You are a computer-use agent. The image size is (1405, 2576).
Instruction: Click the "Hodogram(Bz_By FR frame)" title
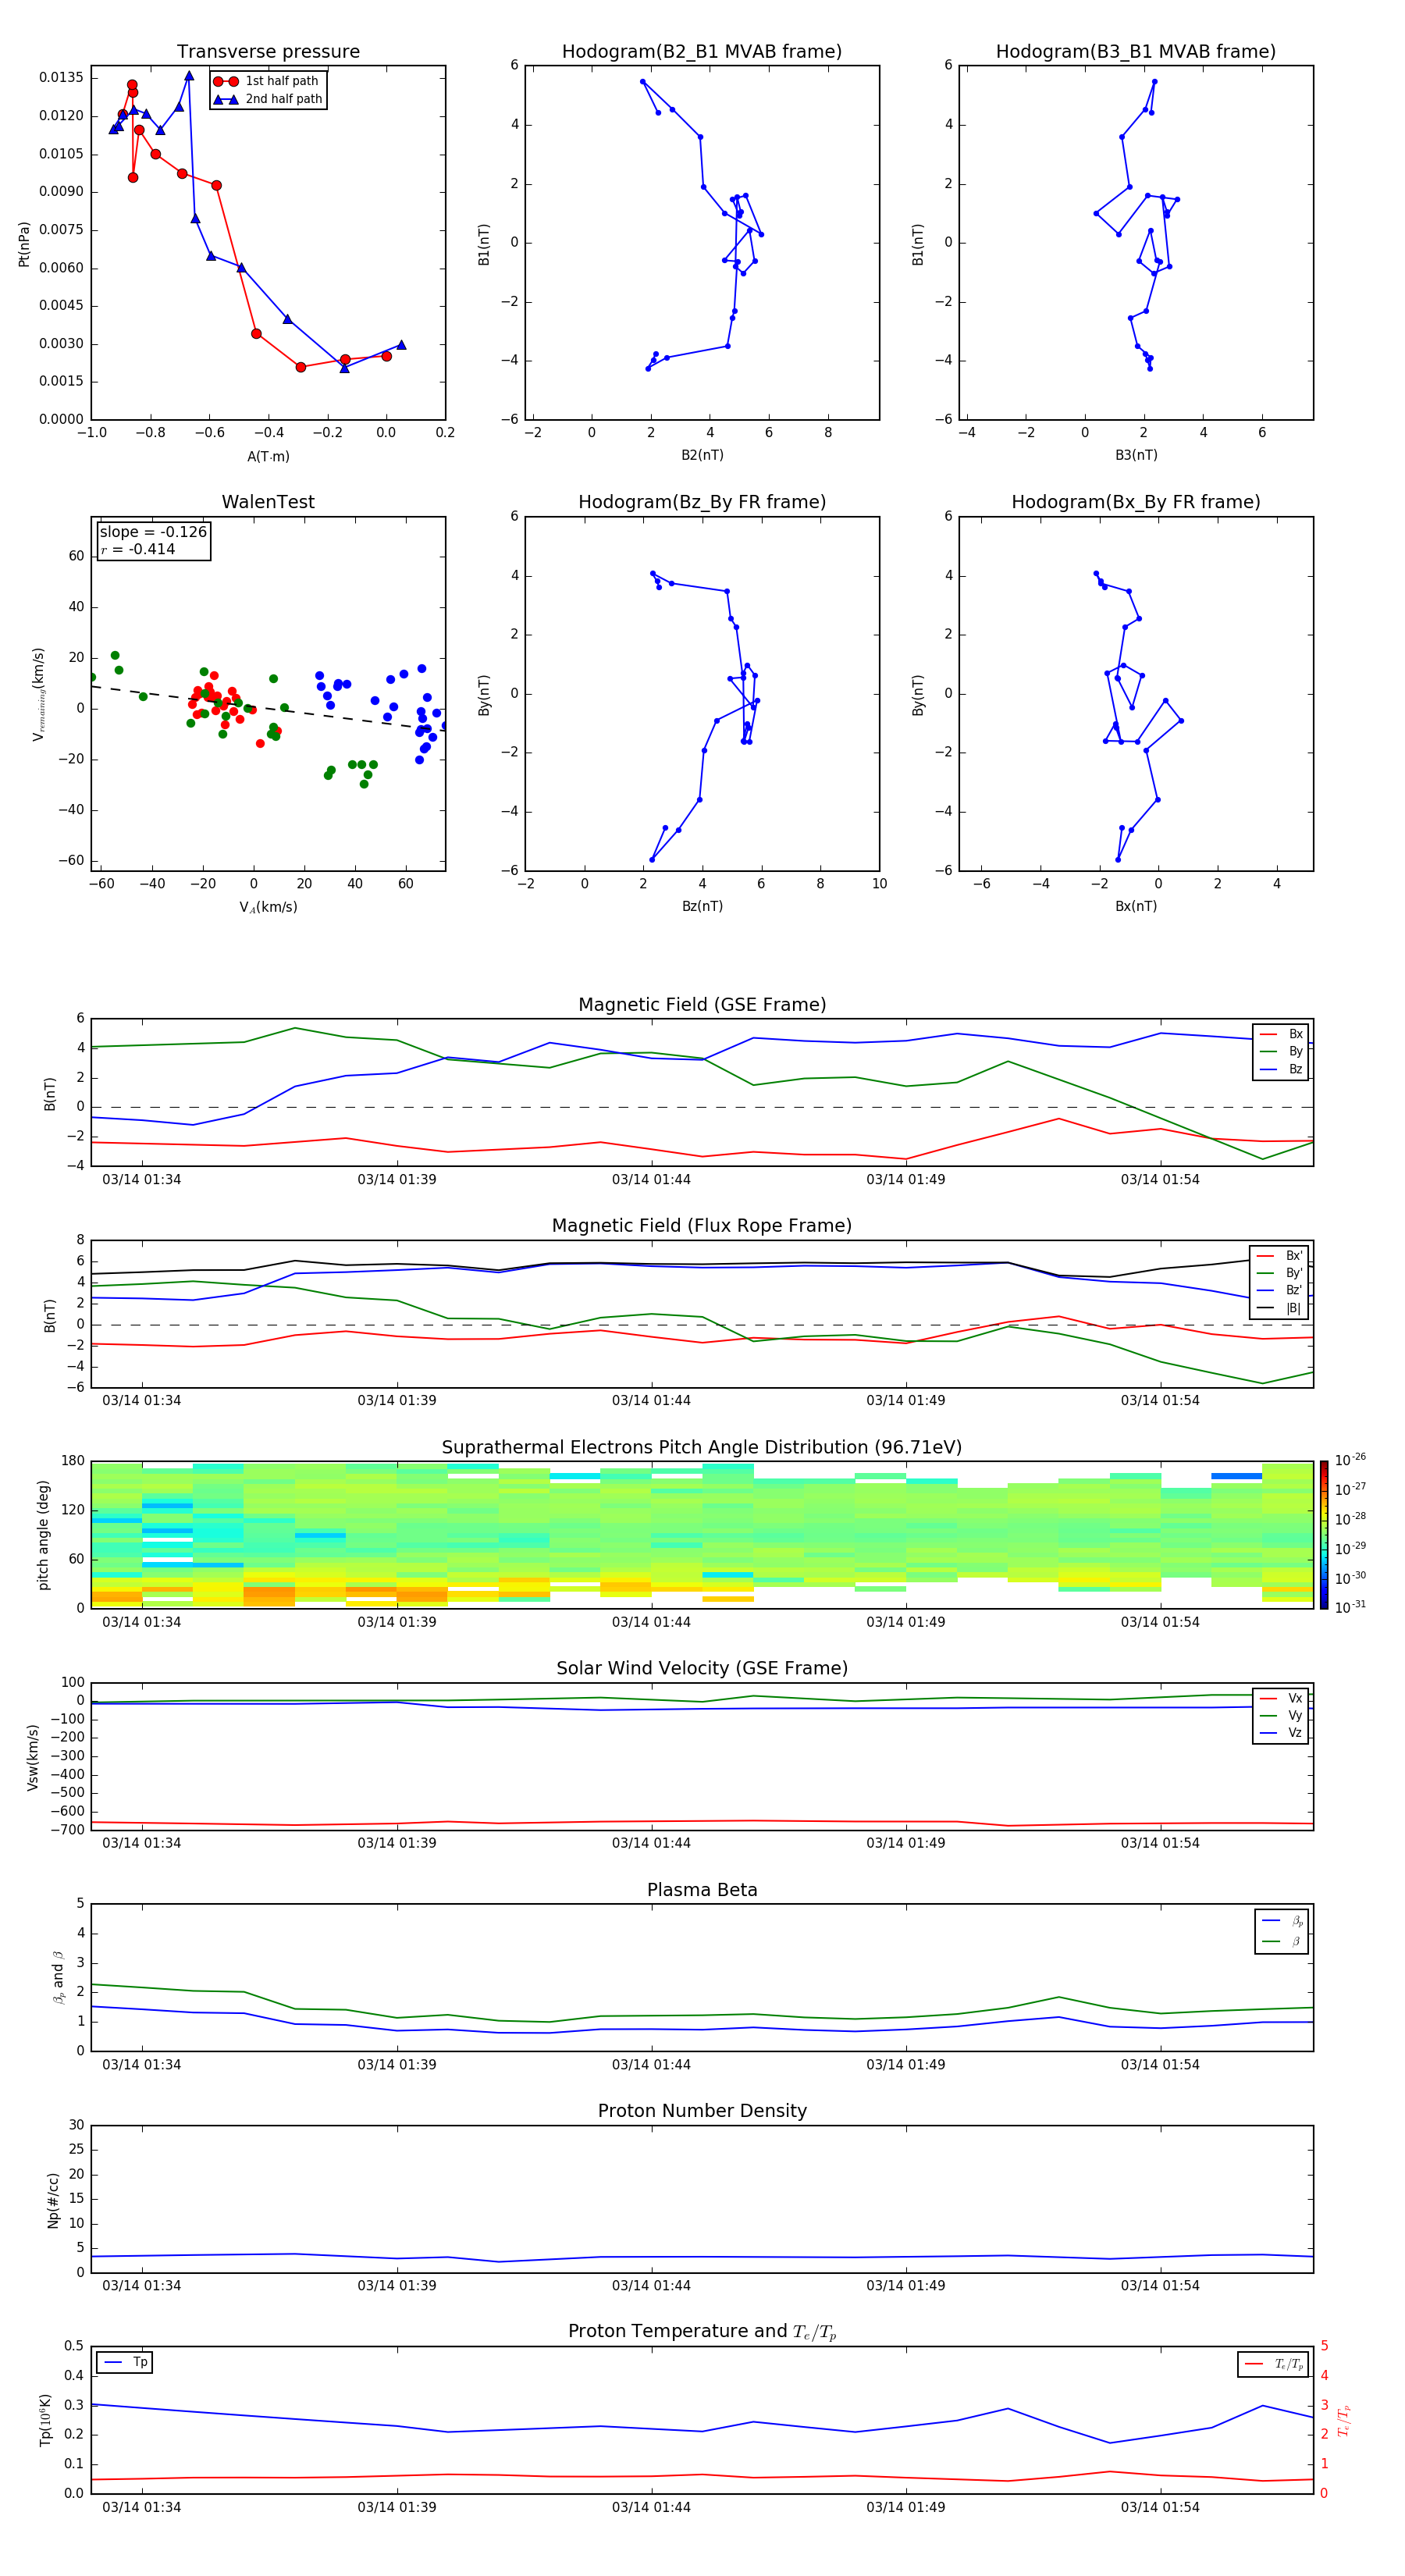click(x=702, y=502)
